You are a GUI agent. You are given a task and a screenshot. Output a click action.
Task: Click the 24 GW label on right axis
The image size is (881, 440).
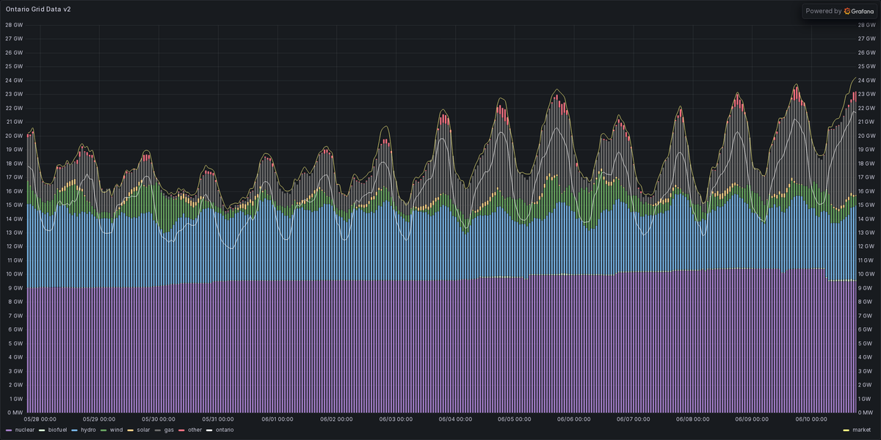click(866, 80)
